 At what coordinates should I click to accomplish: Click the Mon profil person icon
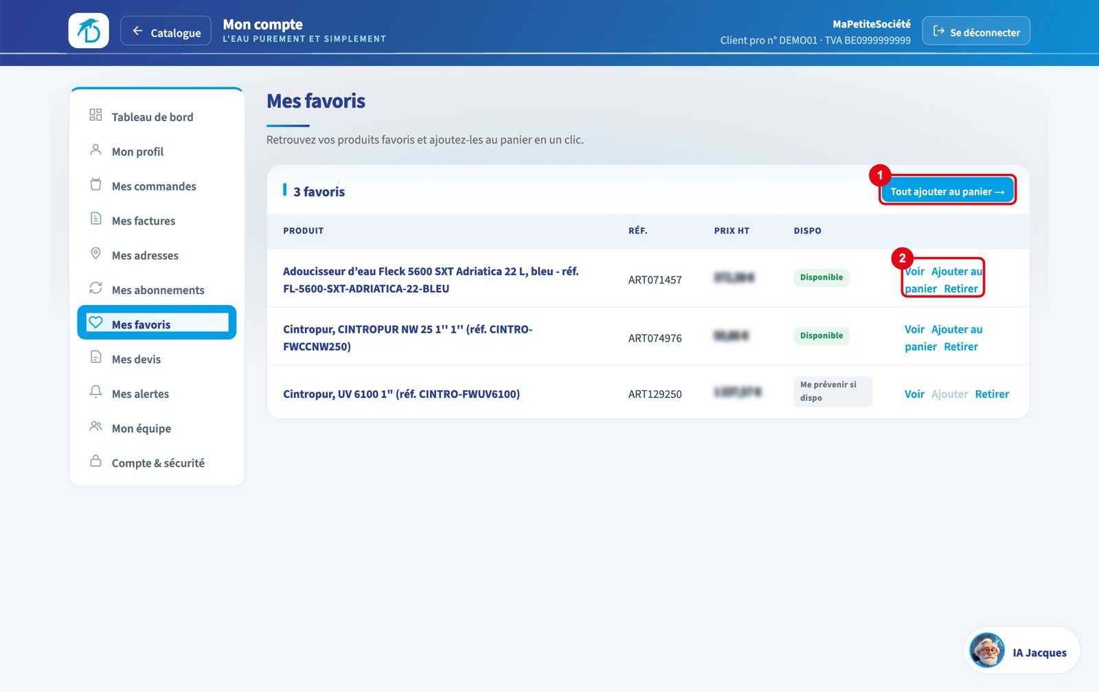(95, 150)
